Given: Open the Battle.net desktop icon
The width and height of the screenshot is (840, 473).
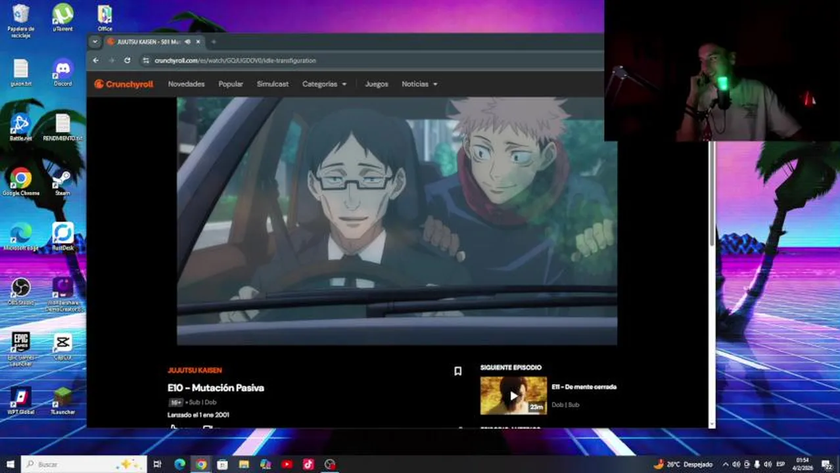Looking at the screenshot, I should tap(20, 127).
